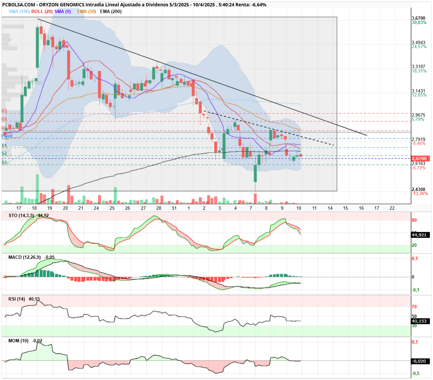Click the S1 support level label
This screenshot has width=433, height=380.
pyautogui.click(x=4, y=146)
